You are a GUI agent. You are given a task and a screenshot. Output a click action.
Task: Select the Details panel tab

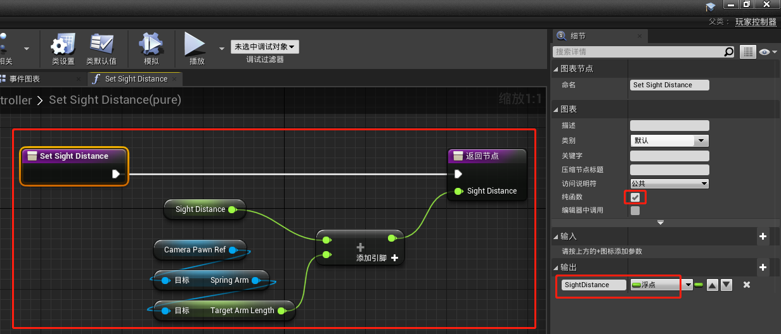click(578, 36)
